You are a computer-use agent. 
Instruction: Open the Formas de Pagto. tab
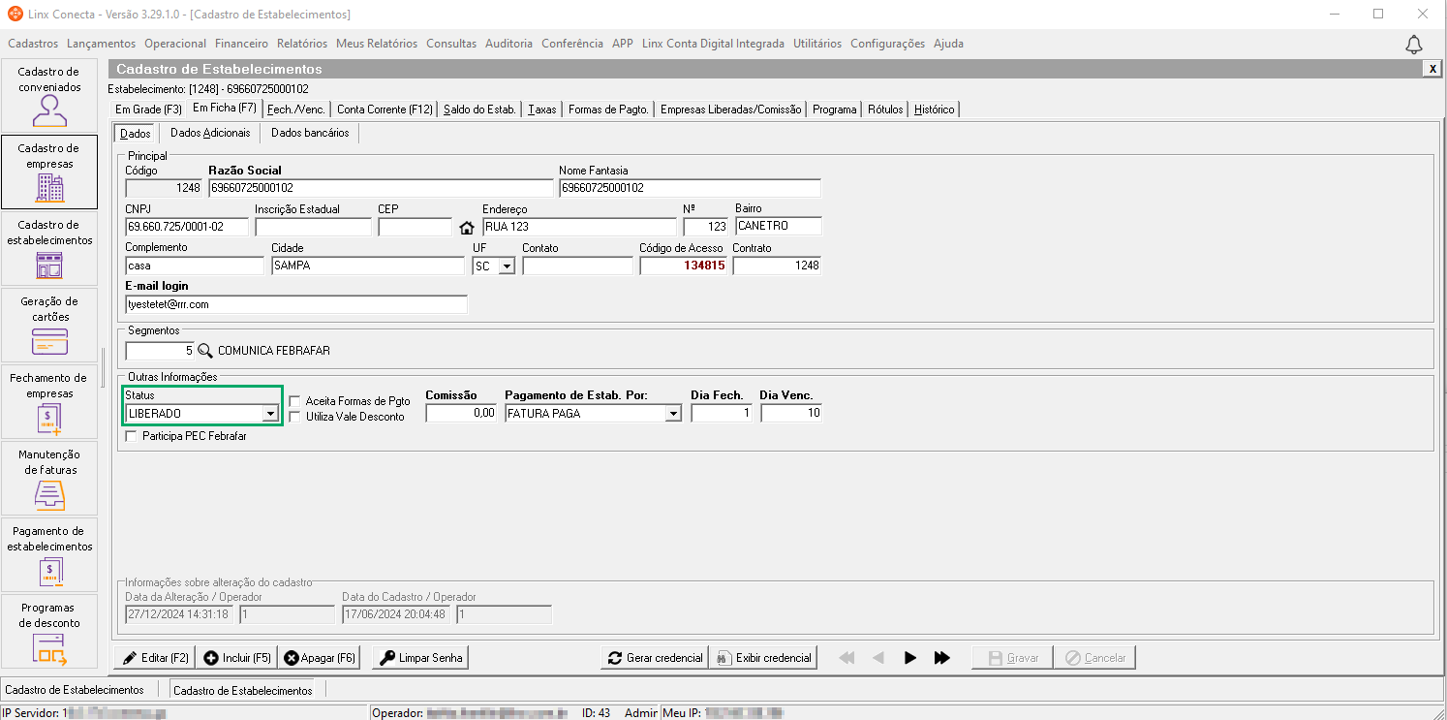pos(608,110)
